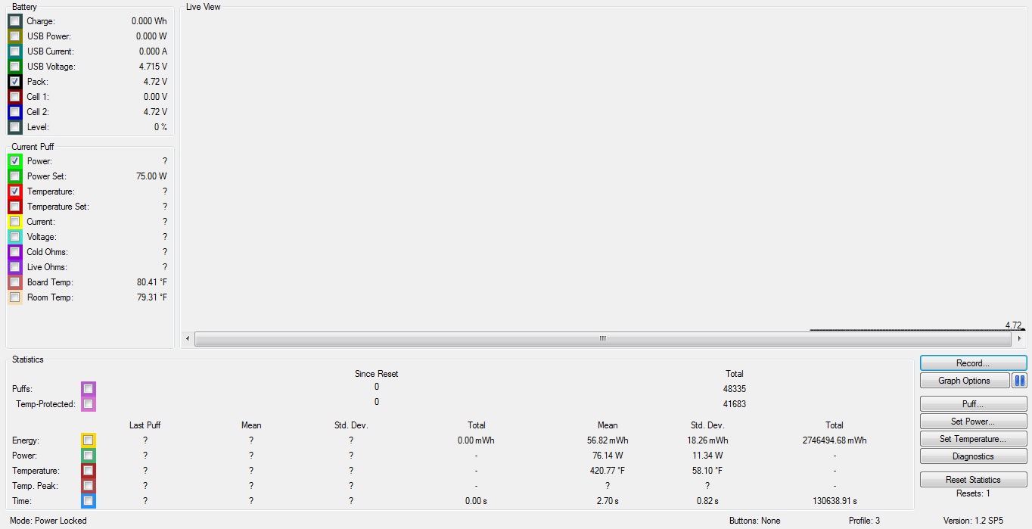Click the Live View horizontal scrollbar thumb
The image size is (1032, 529).
point(603,339)
